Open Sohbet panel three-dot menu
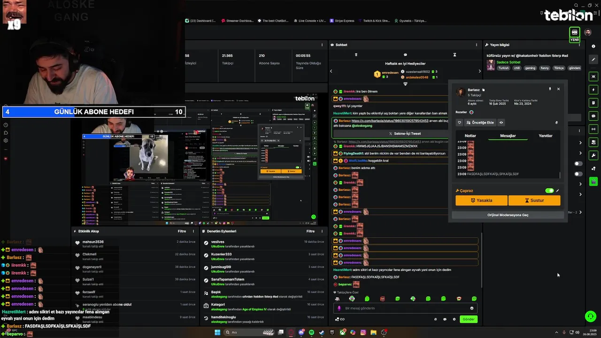Viewport: 601px width, 338px height. click(478, 45)
